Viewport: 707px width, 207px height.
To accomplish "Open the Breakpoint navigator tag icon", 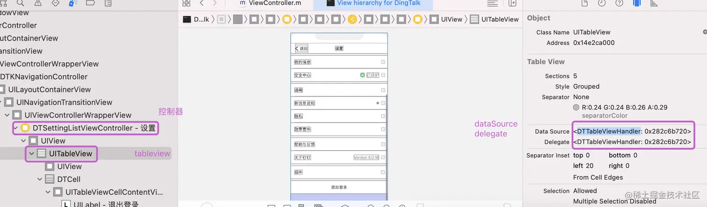I will (x=91, y=3).
